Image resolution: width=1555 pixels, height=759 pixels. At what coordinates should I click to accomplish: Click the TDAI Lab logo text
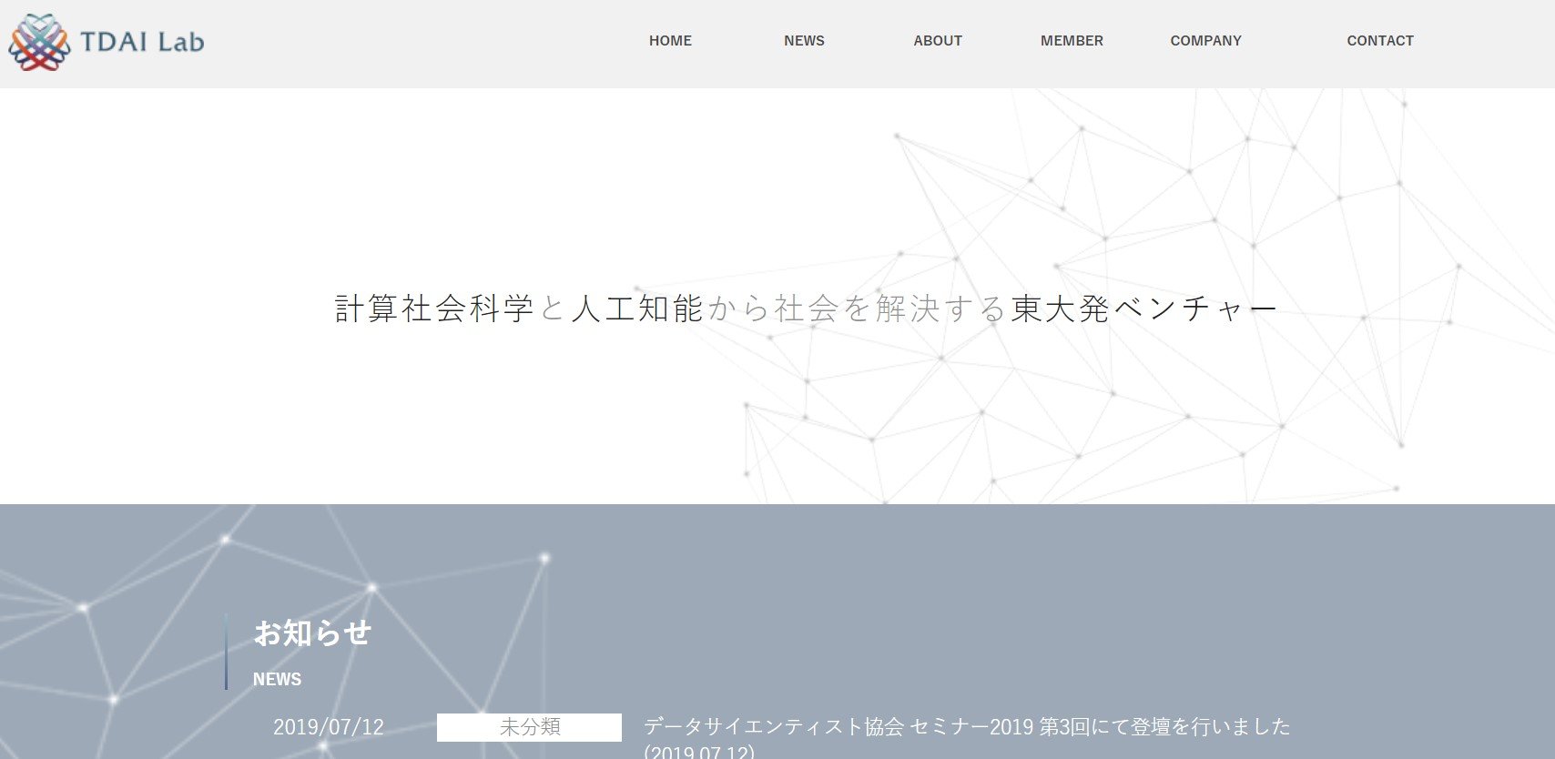click(142, 42)
